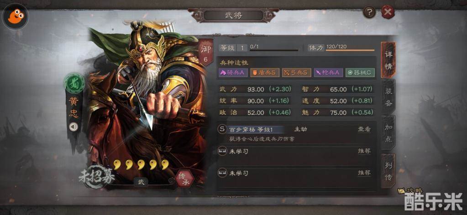Select the 枪兵A troop type badge
The image size is (467, 215).
[x=328, y=72]
